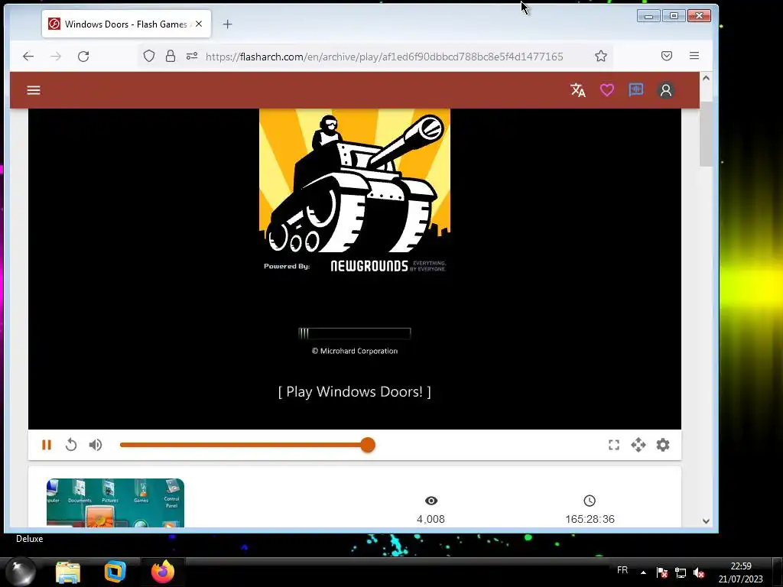
Task: Select the 4,008 views count
Action: 431,519
